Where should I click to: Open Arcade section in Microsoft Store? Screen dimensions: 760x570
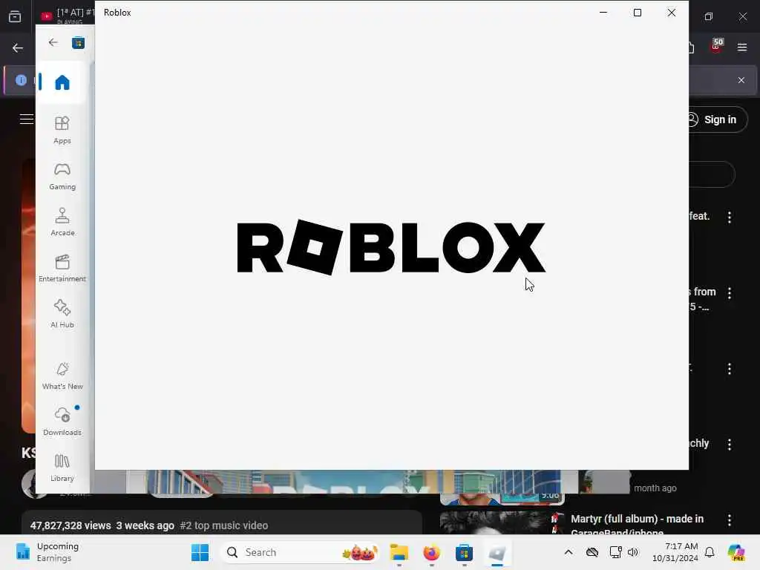[62, 222]
